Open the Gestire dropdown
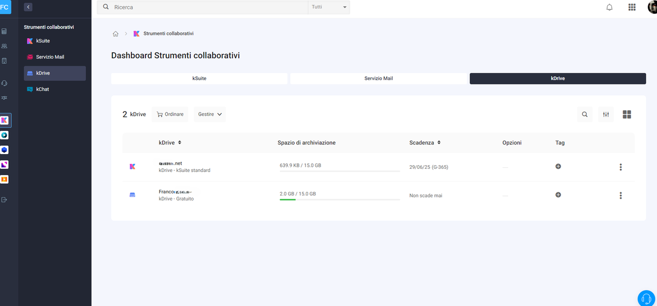Screen dimensions: 657x306 pos(210,114)
